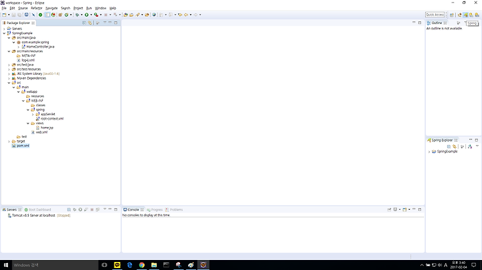Select the Spring Explorer tab
Viewport: 482px width, 270px height.
(x=442, y=140)
